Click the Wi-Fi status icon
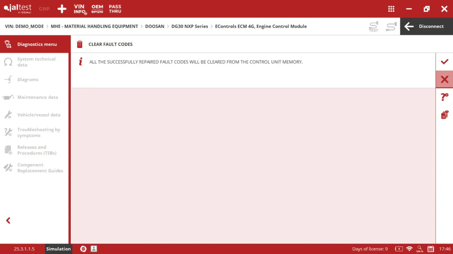The width and height of the screenshot is (453, 254). click(x=409, y=249)
